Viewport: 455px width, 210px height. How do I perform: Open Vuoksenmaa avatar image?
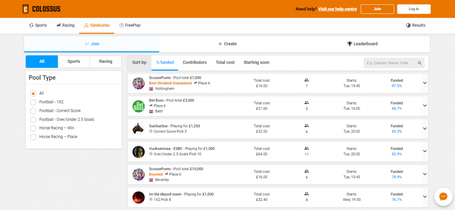point(138,151)
